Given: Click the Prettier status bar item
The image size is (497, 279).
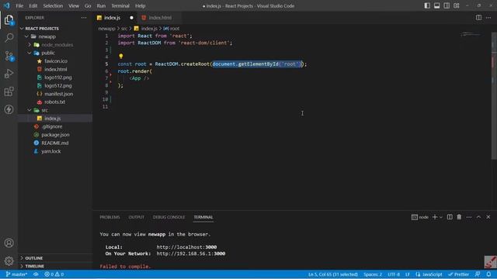Looking at the screenshot, I should pos(458,274).
